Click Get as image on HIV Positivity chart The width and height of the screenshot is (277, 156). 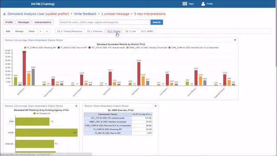(21, 106)
